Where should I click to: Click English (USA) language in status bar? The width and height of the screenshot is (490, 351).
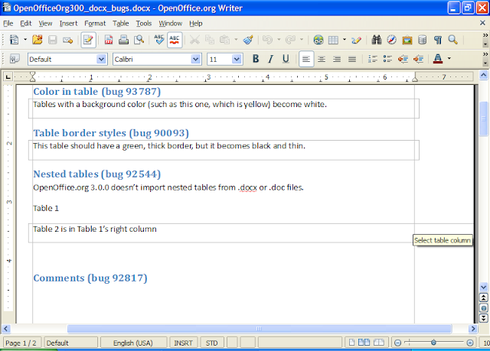133,343
